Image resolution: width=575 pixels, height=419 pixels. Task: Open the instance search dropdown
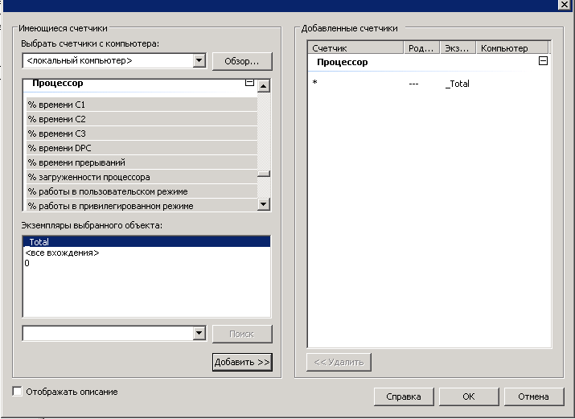[x=199, y=334]
